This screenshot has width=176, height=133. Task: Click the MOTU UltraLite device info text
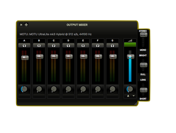pyautogui.click(x=55, y=34)
